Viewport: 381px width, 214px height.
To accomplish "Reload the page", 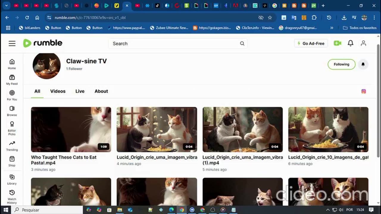I will [x=27, y=18].
